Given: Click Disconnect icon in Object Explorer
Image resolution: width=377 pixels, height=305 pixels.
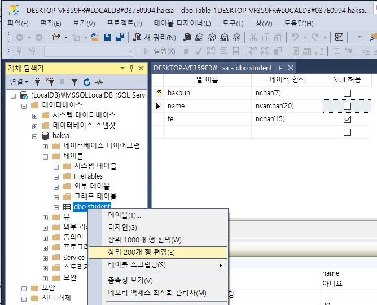Looking at the screenshot, I should (50, 82).
